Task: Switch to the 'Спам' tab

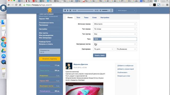Action: tap(95, 17)
